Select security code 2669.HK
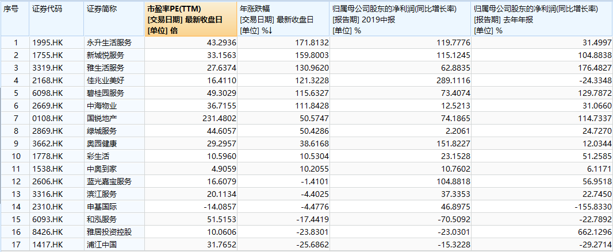Image resolution: width=613 pixels, height=252 pixels. (48, 106)
